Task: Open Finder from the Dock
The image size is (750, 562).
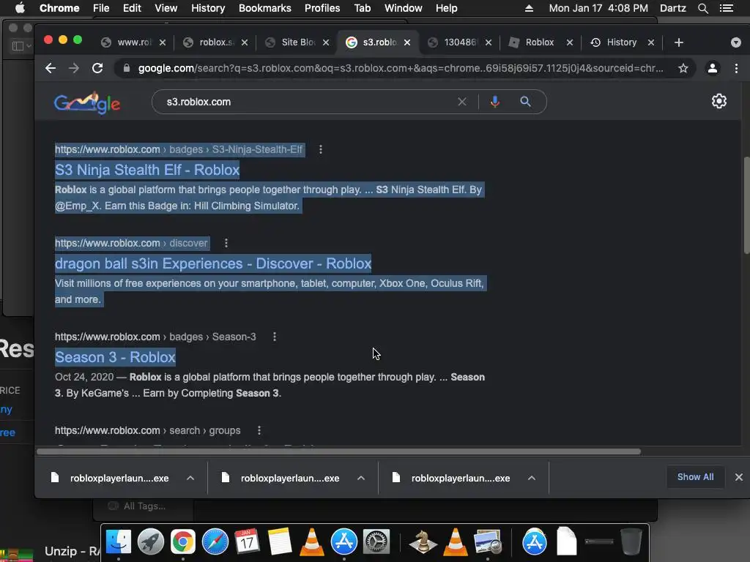Action: click(118, 542)
